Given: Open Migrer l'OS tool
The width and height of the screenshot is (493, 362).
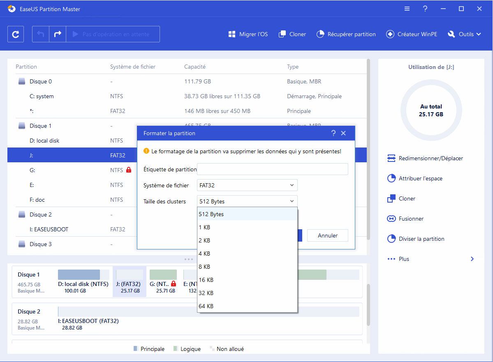Looking at the screenshot, I should (248, 34).
